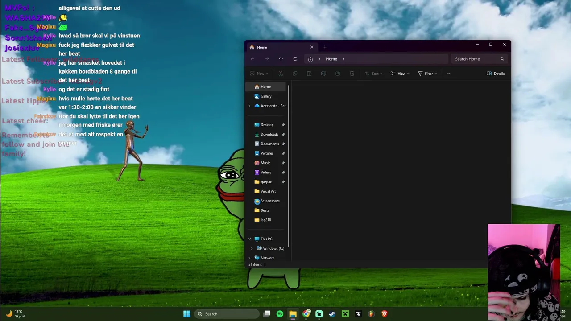Open the Desktop quick access folder
Viewport: 571px width, 321px height.
pyautogui.click(x=267, y=125)
